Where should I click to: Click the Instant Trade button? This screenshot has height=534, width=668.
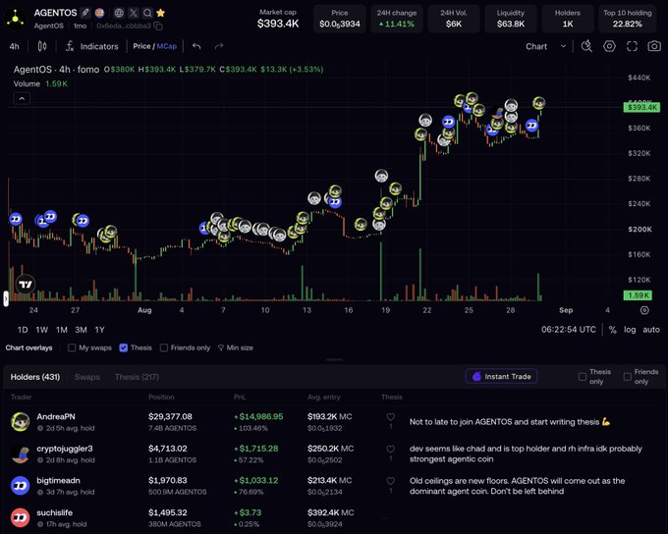(501, 376)
